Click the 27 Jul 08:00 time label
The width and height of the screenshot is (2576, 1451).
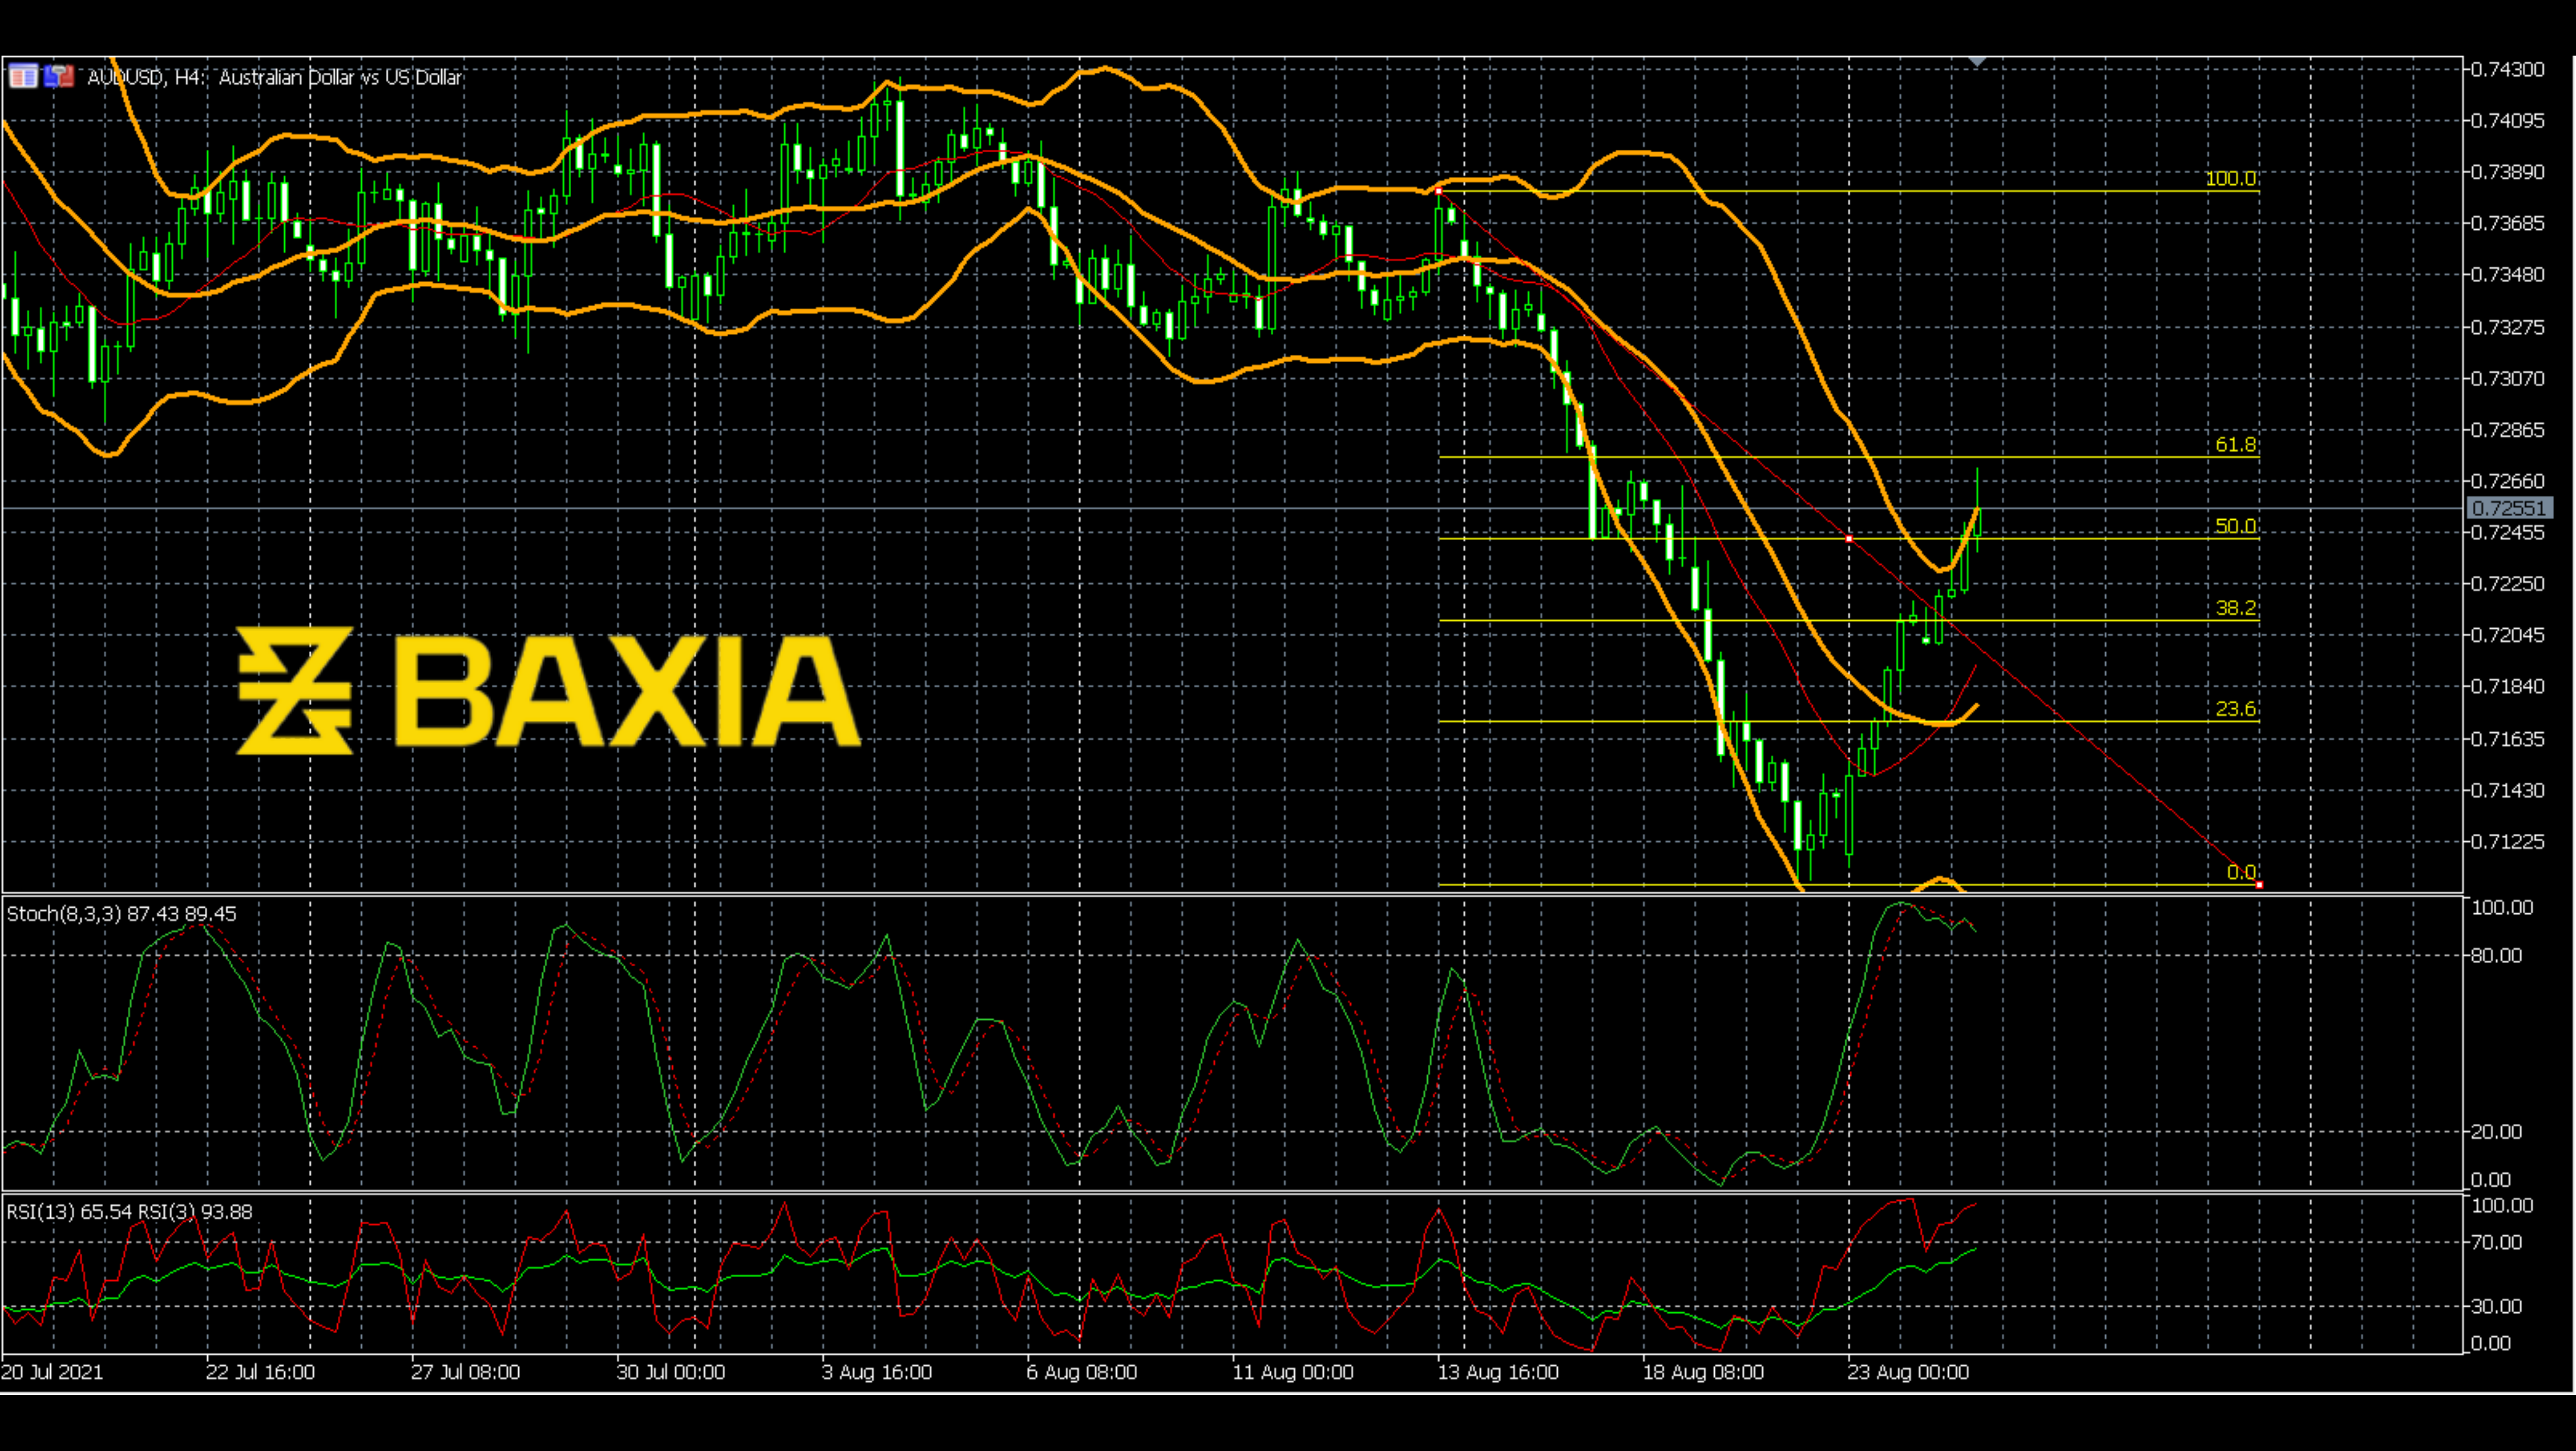[x=465, y=1372]
